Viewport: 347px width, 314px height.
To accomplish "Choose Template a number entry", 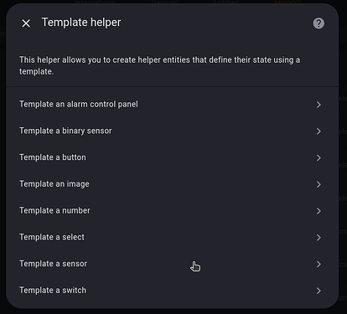I will pos(172,210).
